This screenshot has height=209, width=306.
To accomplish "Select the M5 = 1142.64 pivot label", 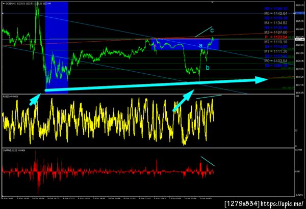I will pos(276,13).
